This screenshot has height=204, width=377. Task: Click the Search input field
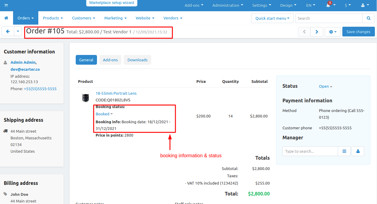tap(329, 18)
